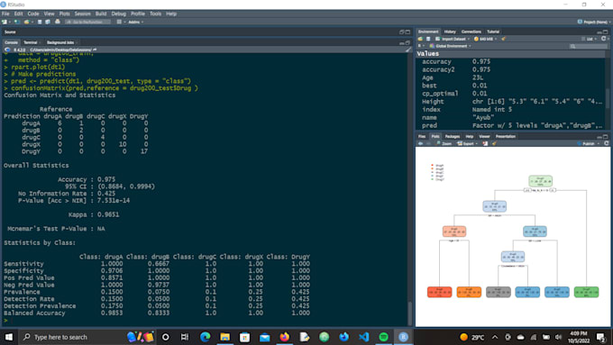Switch to the Viewer tab
Viewport: 613px width, 345px height.
tap(484, 136)
